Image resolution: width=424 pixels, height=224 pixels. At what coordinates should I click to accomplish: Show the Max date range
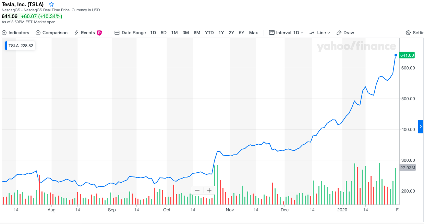point(253,33)
